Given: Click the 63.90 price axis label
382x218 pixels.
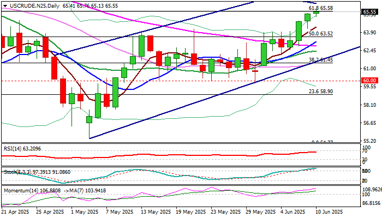Looking at the screenshot, I should (x=370, y=33).
